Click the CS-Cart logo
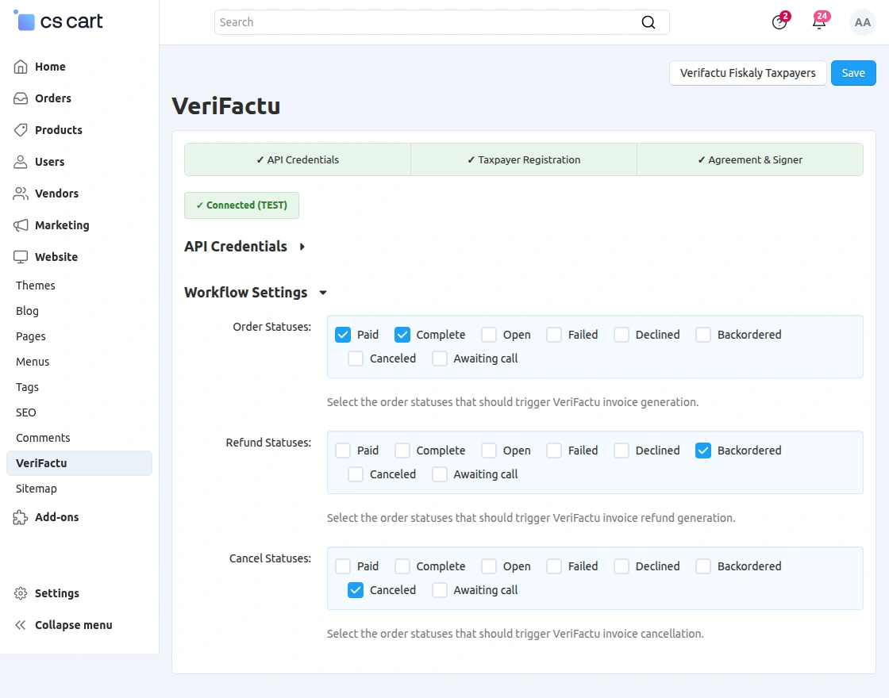Viewport: 889px width, 698px height. [58, 21]
